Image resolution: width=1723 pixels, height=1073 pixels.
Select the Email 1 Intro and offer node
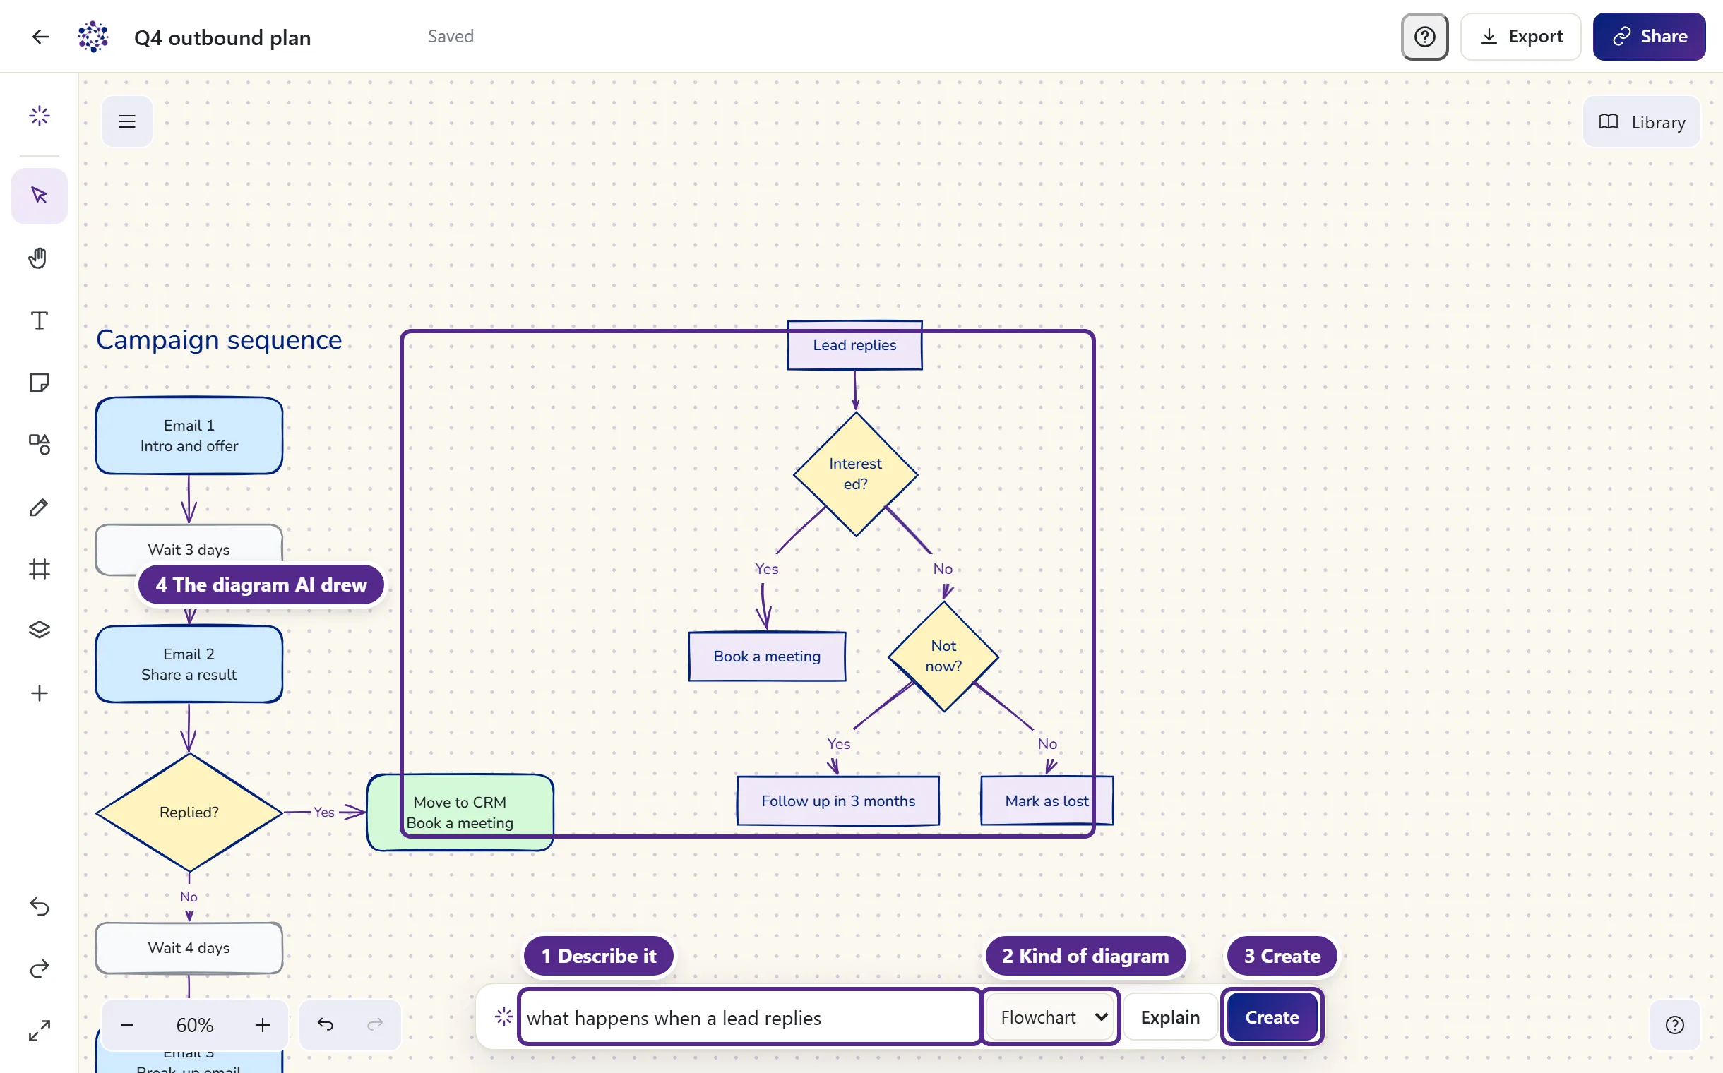pyautogui.click(x=189, y=435)
